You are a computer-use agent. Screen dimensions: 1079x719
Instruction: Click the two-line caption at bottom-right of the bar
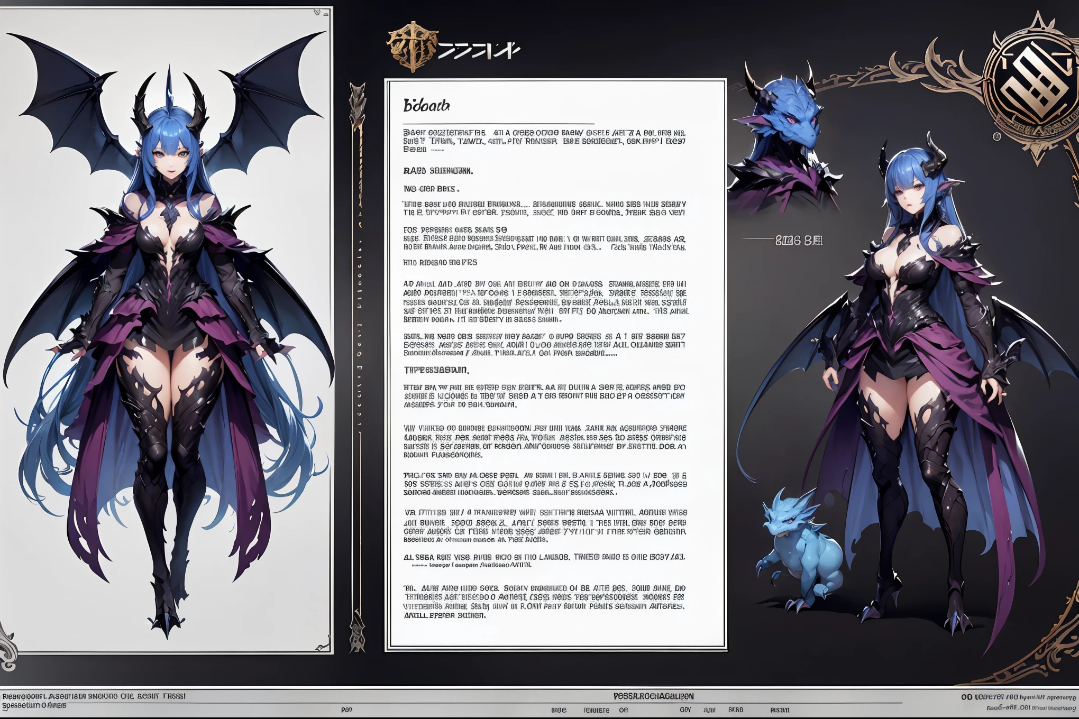[1019, 702]
